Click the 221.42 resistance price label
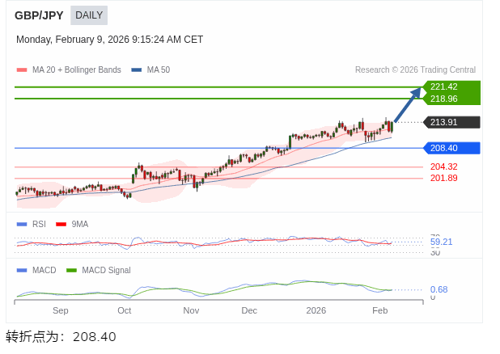The image size is (500, 354). click(x=443, y=86)
